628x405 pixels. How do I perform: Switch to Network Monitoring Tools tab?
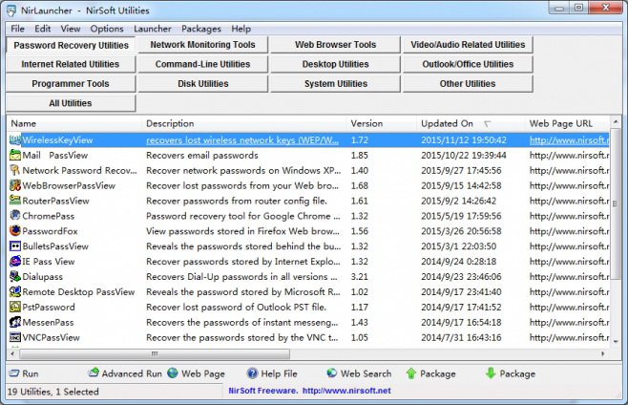[202, 45]
